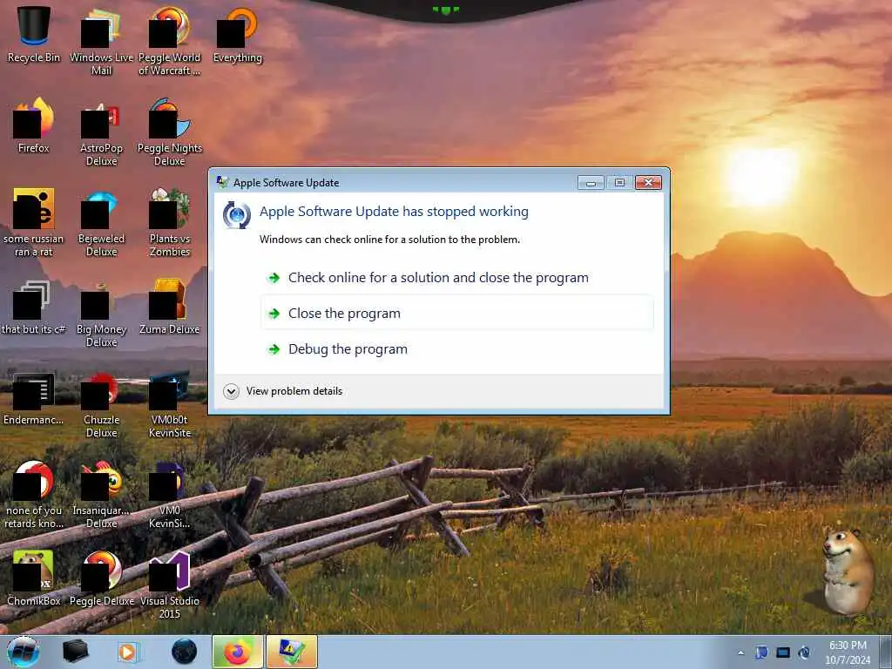Select the VM0 KevinSi... desktop icon

(x=170, y=494)
